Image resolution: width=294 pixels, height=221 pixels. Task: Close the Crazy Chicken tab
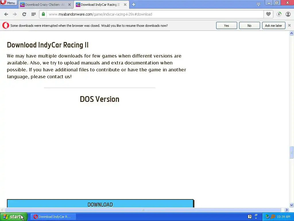pos(69,5)
